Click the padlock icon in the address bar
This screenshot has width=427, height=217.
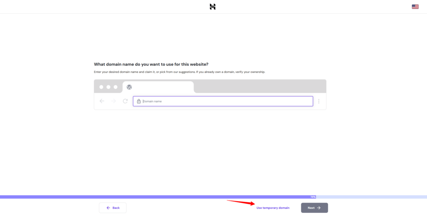click(138, 101)
